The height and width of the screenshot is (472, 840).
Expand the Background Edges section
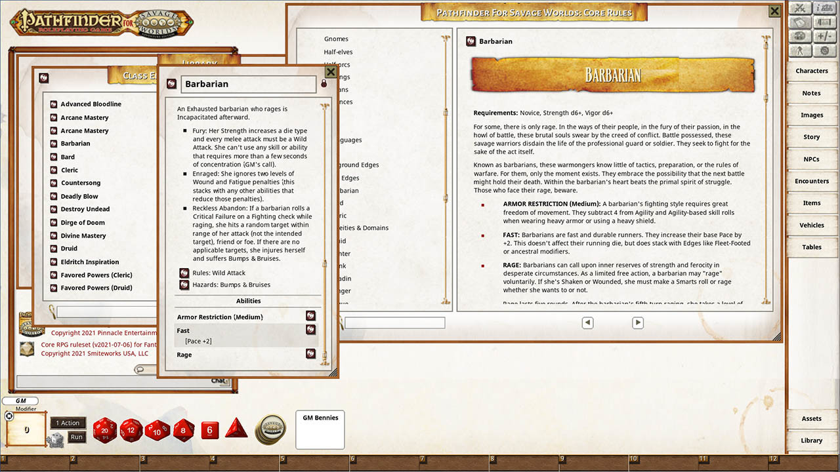[358, 165]
